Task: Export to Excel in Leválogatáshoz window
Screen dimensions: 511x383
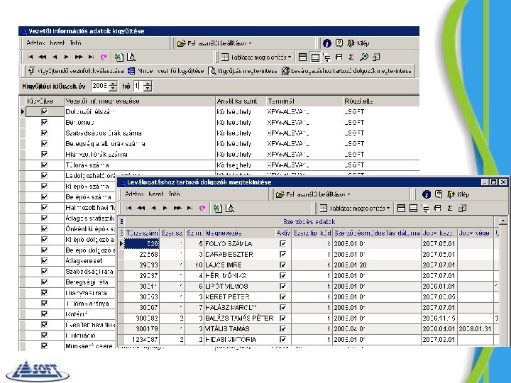Action: point(217,209)
